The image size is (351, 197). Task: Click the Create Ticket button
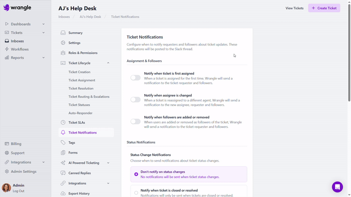pyautogui.click(x=324, y=8)
